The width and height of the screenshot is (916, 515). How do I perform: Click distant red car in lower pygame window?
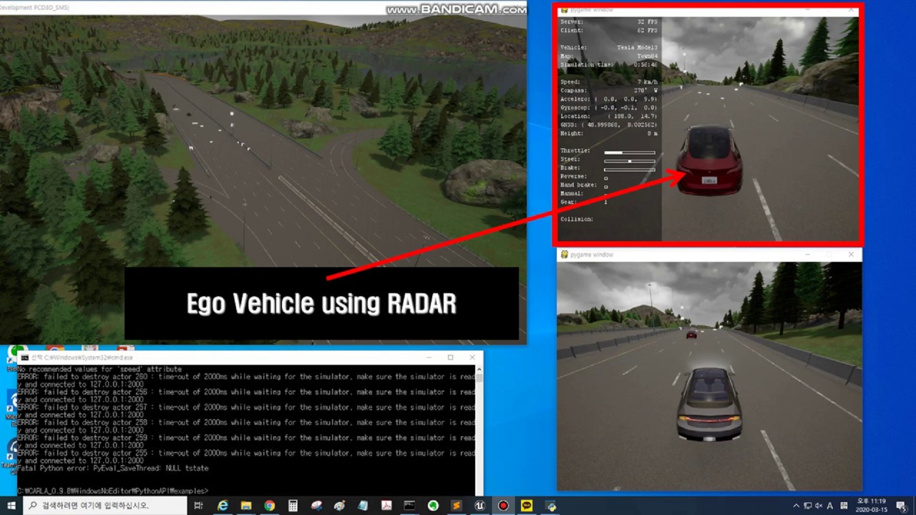click(691, 334)
